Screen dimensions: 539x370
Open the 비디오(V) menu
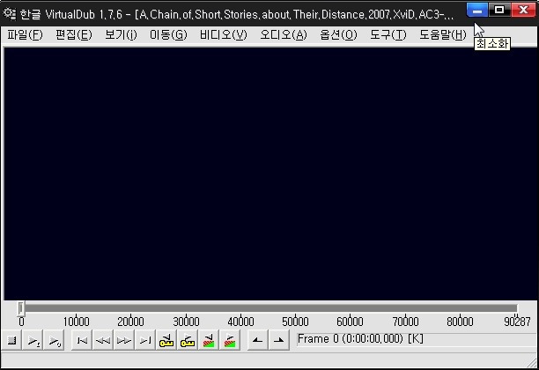(x=224, y=34)
